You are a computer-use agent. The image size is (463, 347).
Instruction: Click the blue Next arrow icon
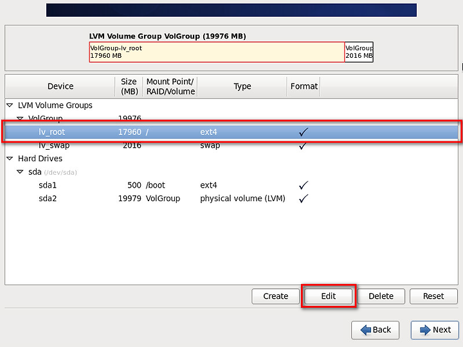[425, 330]
